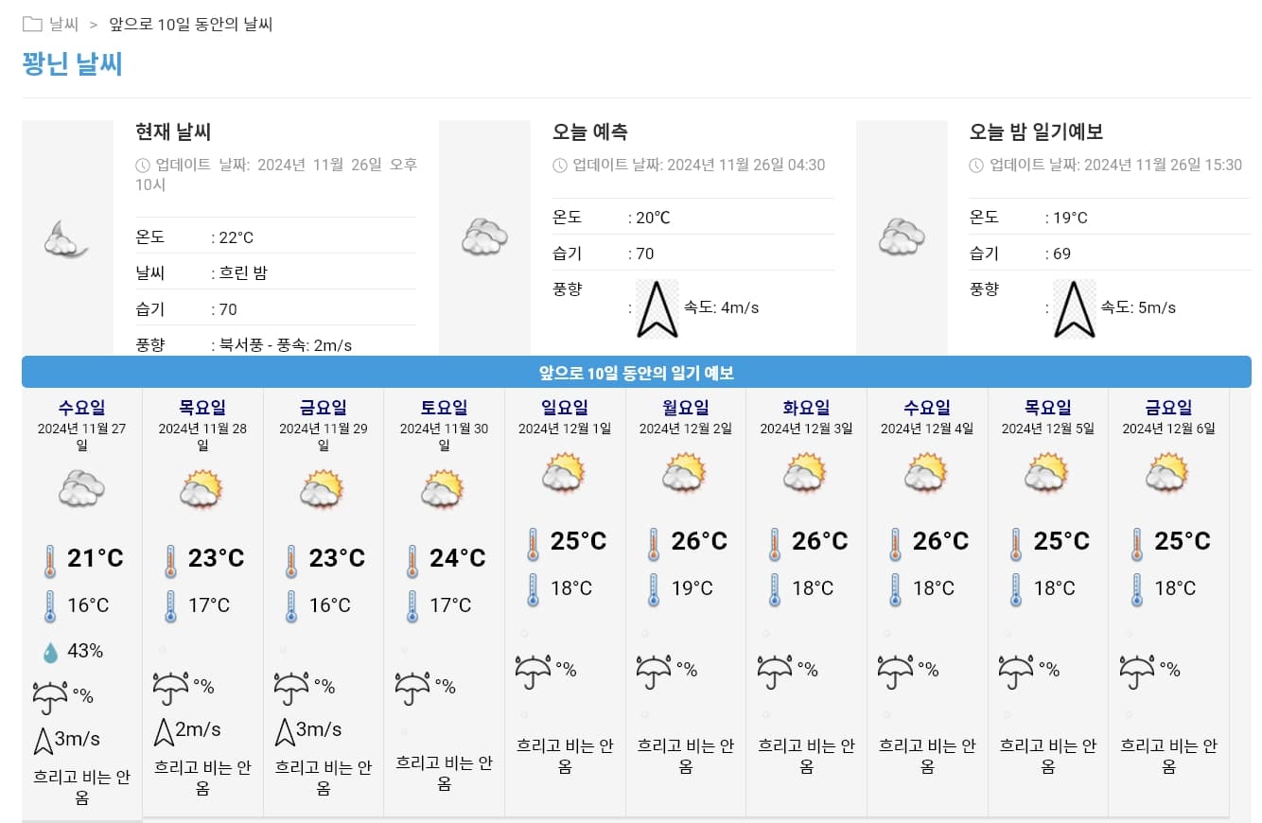Click the 금요일 12월 6일 day heading
Image resolution: width=1262 pixels, height=823 pixels.
1168,408
